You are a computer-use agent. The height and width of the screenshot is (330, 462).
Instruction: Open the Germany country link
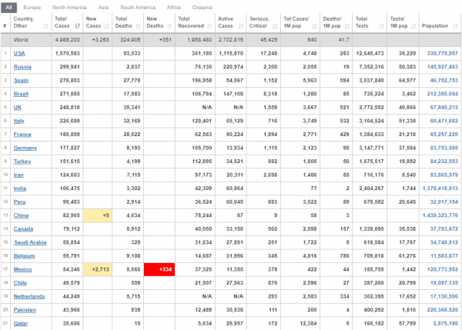click(25, 148)
